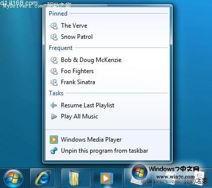Viewport: 212px width, 188px height.
Task: Click Windows Media Player taskbar button
Action: click(106, 178)
